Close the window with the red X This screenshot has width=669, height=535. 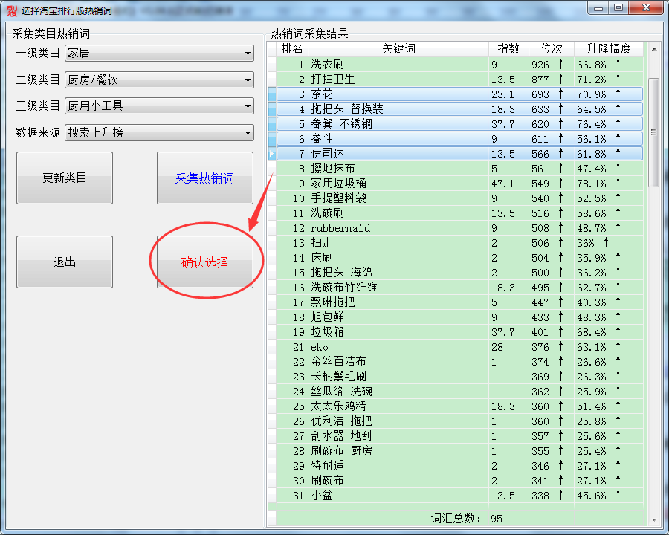tap(644, 7)
